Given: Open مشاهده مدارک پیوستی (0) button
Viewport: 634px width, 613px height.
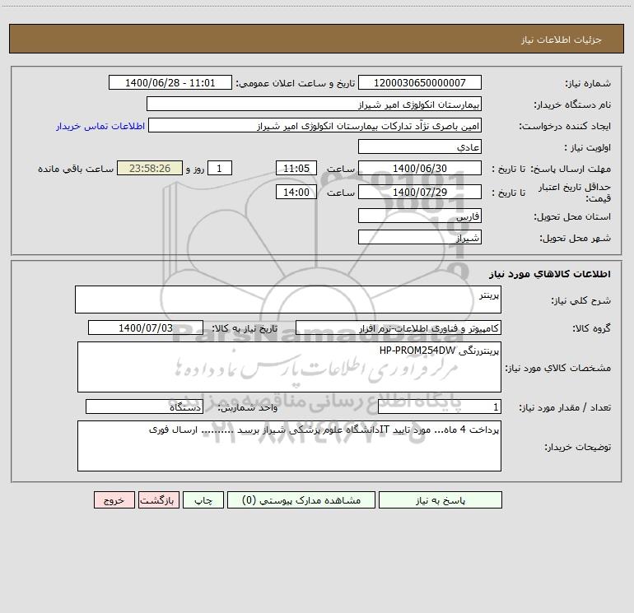Looking at the screenshot, I should [301, 499].
